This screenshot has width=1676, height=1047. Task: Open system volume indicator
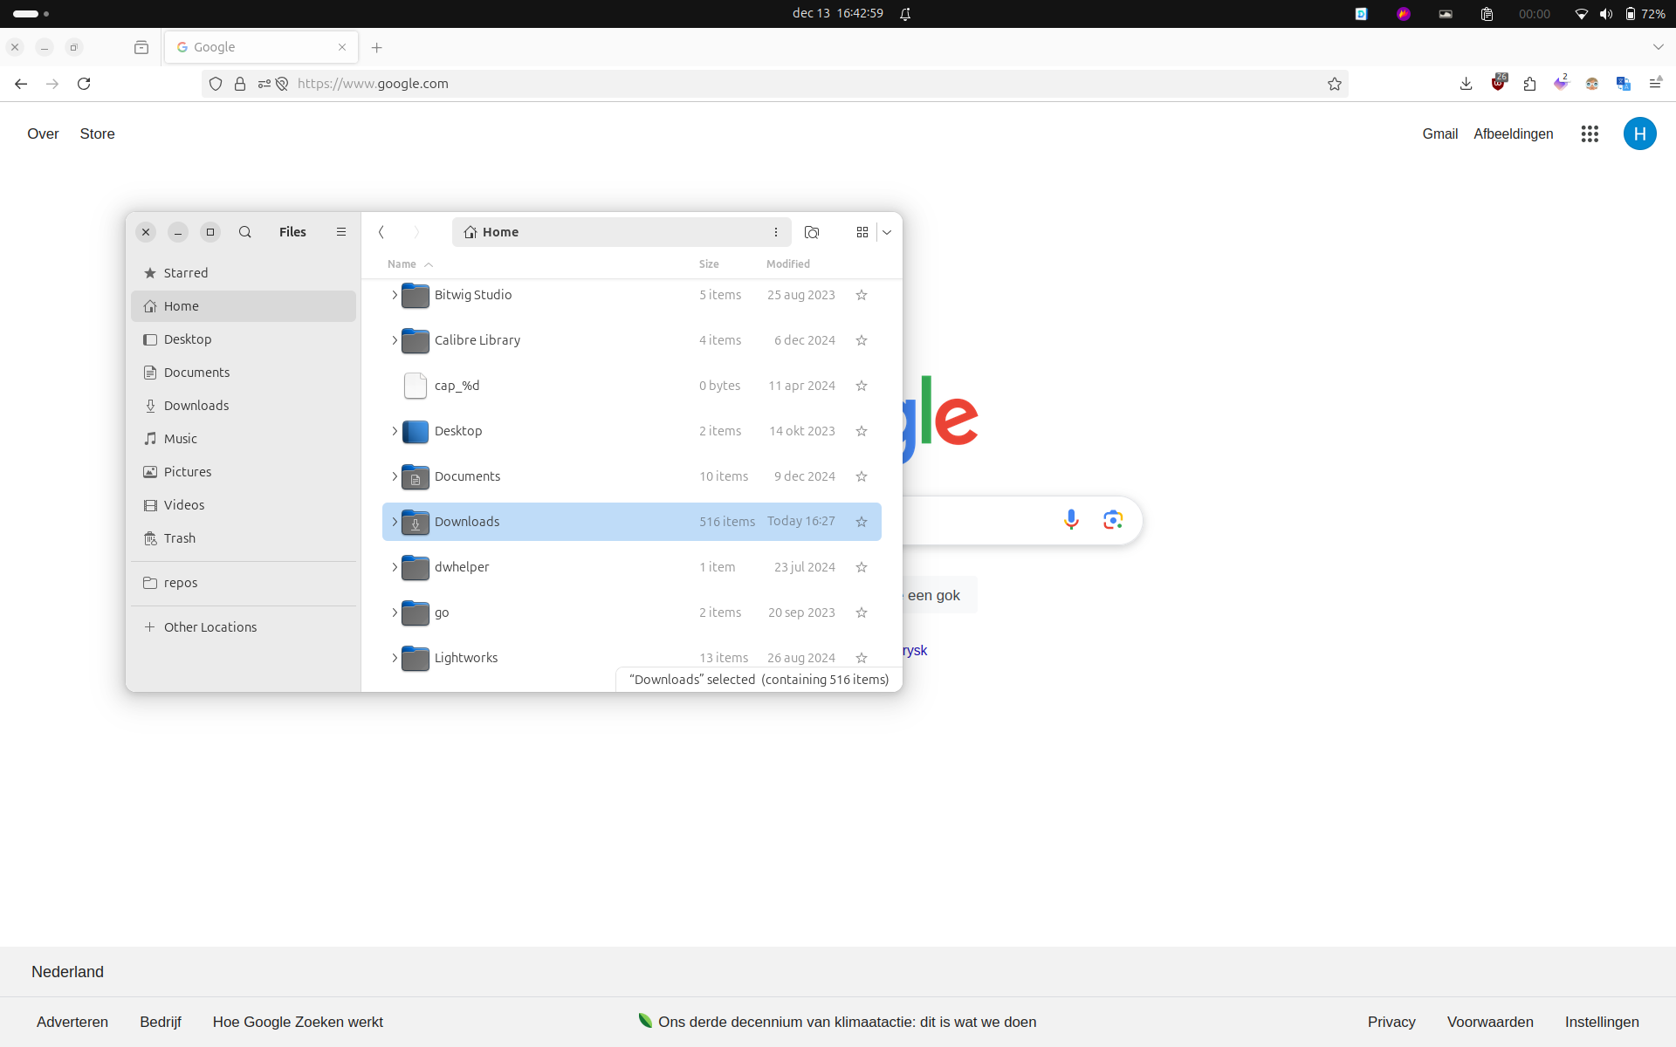1606,14
